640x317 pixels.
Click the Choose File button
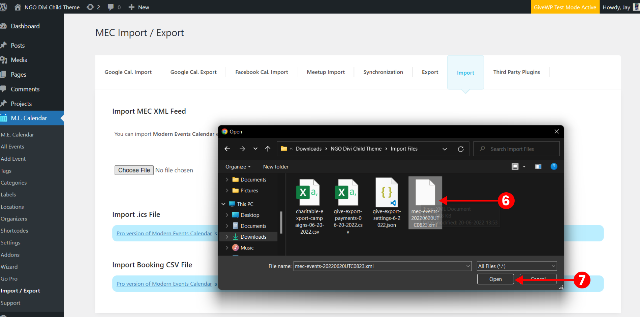tap(134, 170)
